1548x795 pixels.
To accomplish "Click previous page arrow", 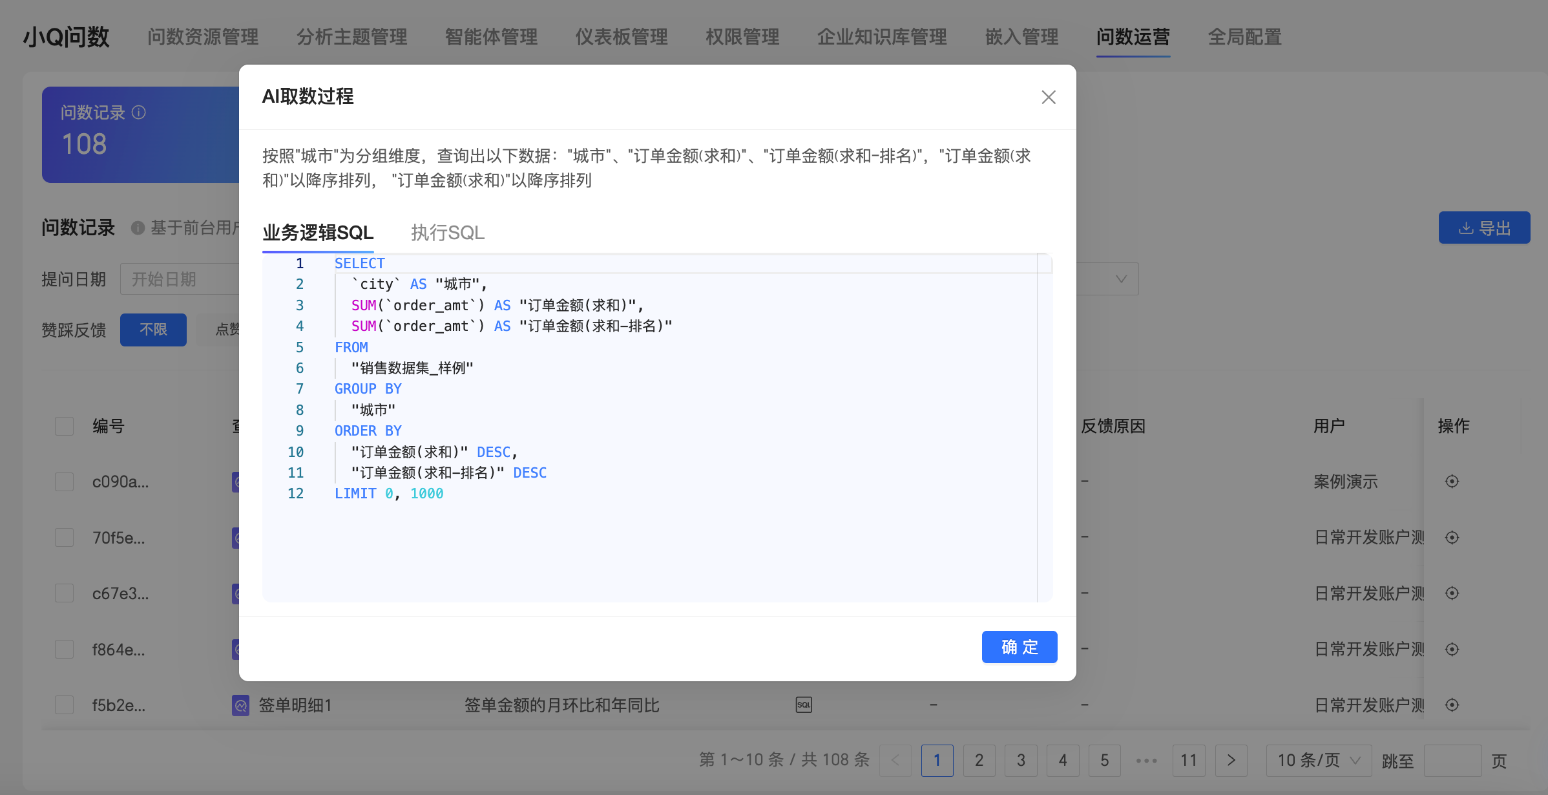I will tap(895, 760).
